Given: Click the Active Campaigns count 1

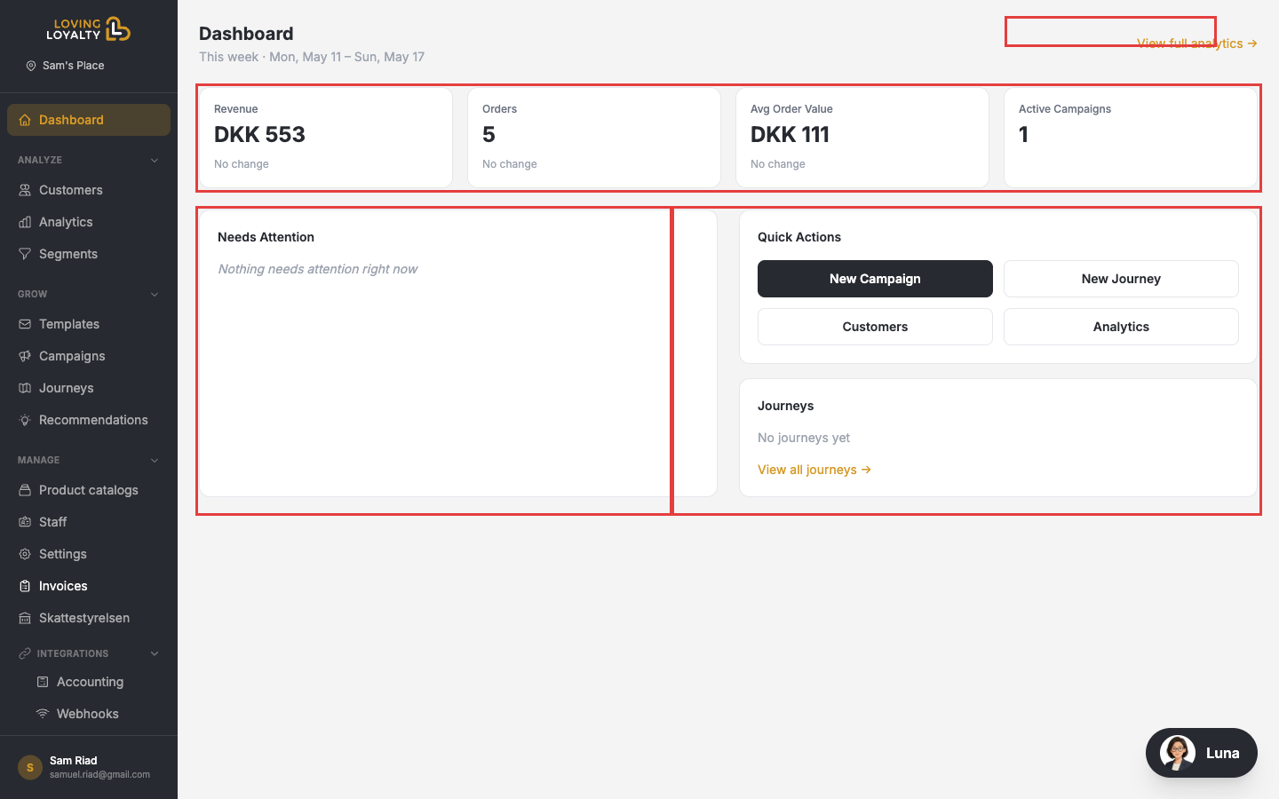Looking at the screenshot, I should [1023, 135].
